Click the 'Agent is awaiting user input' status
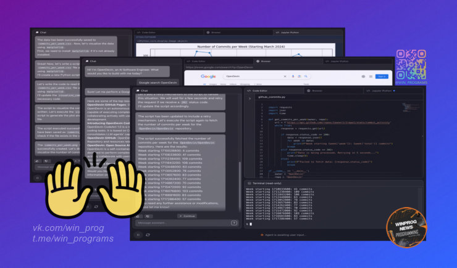Viewport: 457px width, 268px height. point(283,235)
